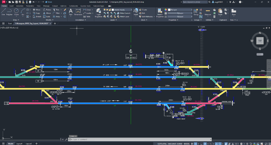Click the Group tool

pos(196,12)
